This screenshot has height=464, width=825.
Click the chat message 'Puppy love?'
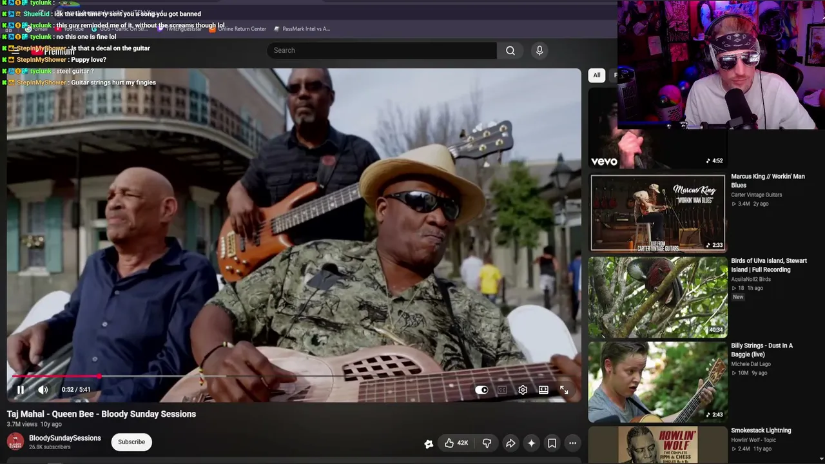[88, 60]
